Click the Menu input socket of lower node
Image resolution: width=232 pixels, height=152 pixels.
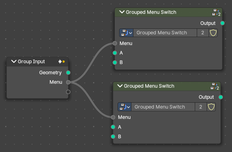point(113,117)
